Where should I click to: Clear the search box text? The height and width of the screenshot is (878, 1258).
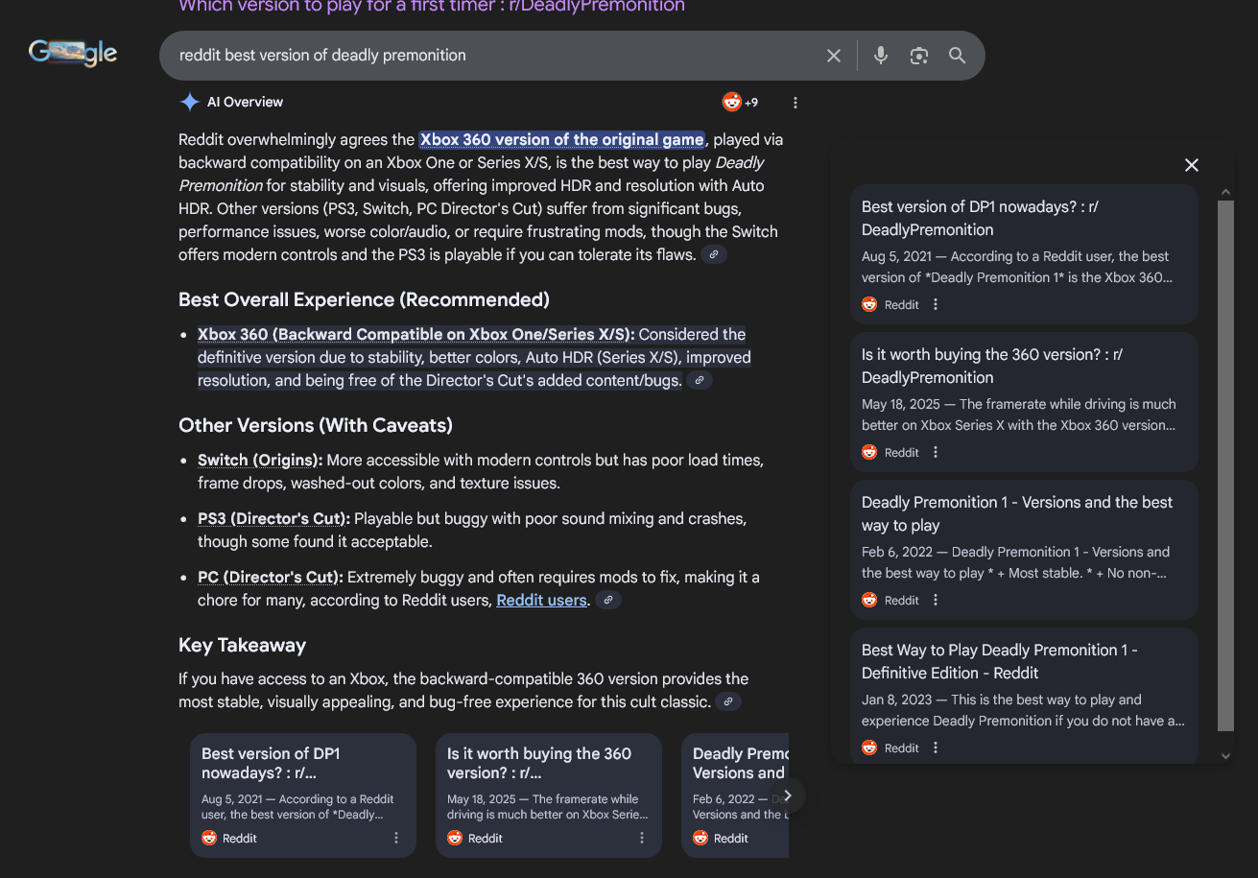coord(834,56)
